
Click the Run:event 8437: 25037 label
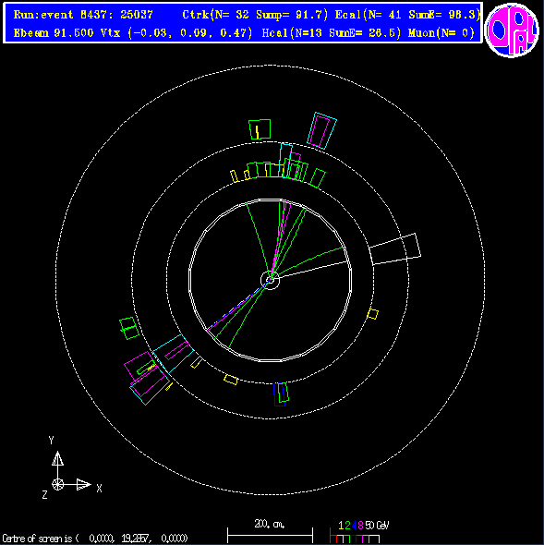coord(83,15)
